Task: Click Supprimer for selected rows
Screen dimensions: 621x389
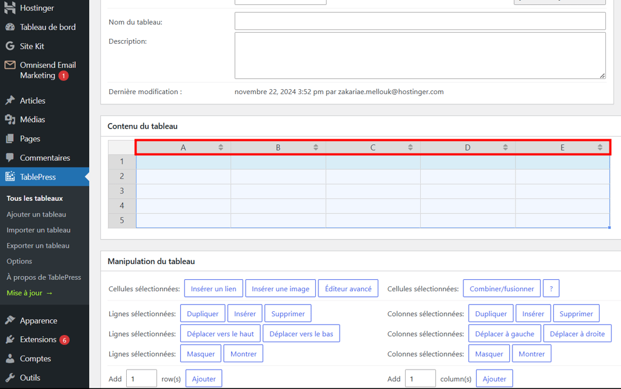Action: [x=288, y=313]
